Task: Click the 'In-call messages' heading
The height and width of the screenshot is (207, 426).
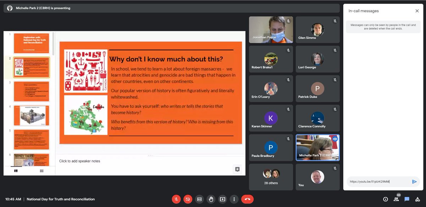Action: [364, 11]
